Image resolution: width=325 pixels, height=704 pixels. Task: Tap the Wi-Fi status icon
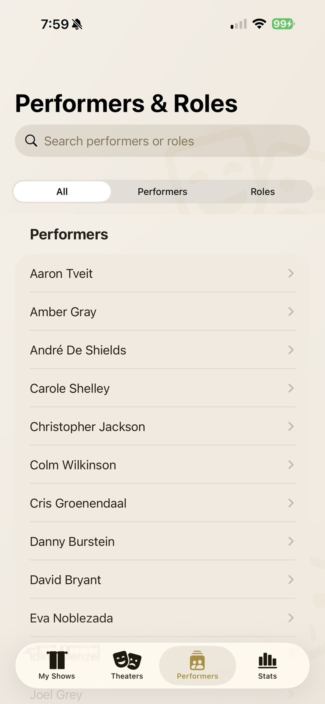(x=259, y=24)
